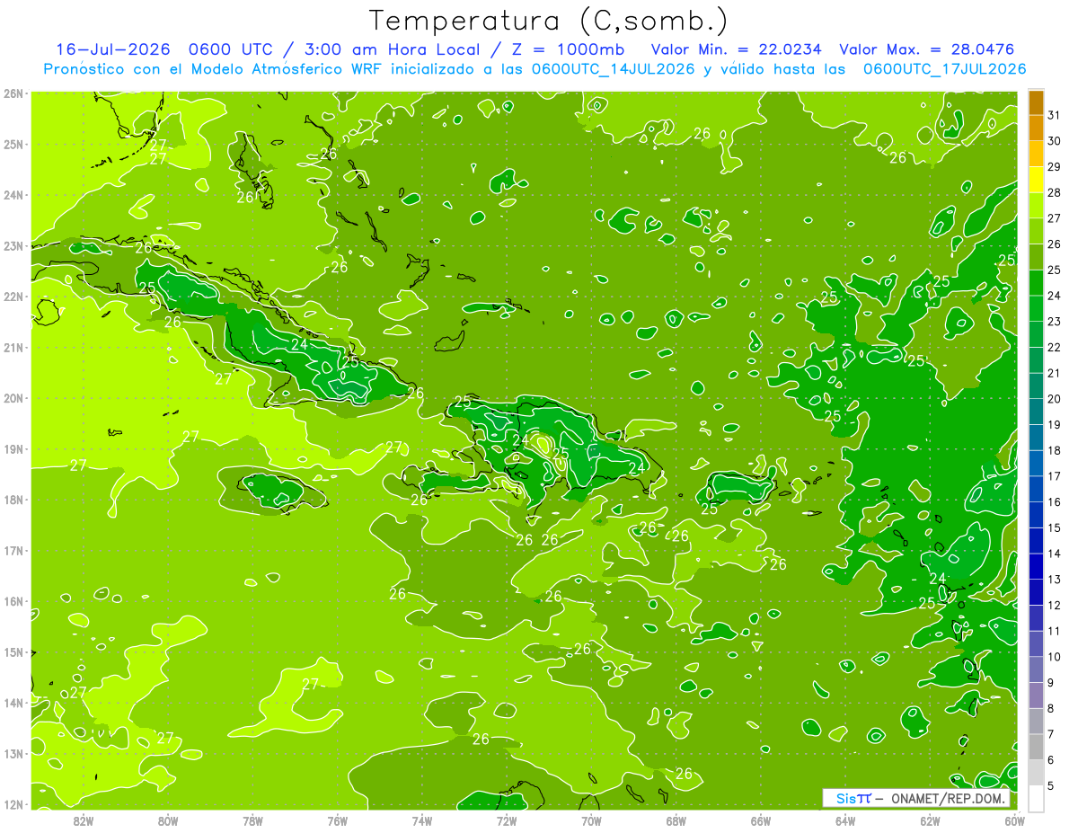Click the 66W longitude axis label
This screenshot has height=833, width=1078.
pyautogui.click(x=761, y=820)
